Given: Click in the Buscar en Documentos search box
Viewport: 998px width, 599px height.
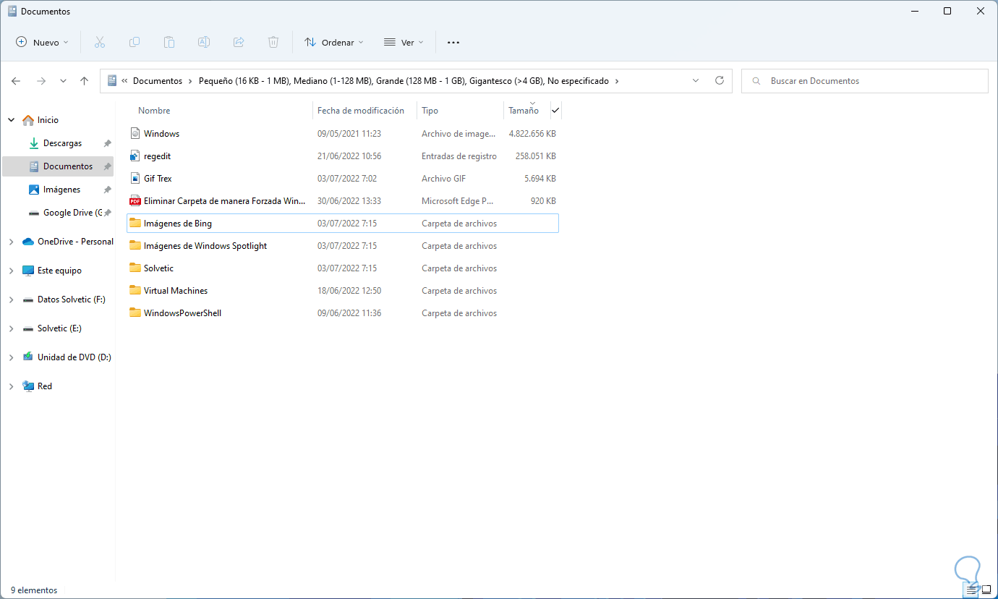Looking at the screenshot, I should (865, 81).
